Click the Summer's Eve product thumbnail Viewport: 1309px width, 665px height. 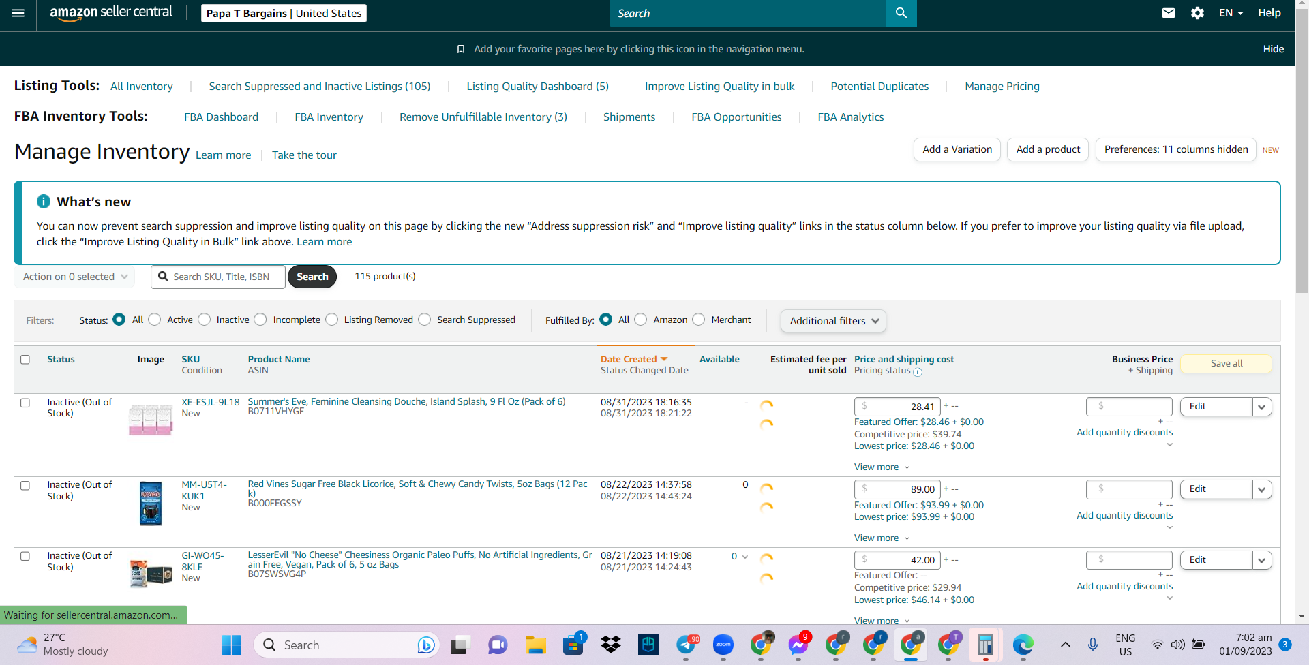(x=151, y=420)
